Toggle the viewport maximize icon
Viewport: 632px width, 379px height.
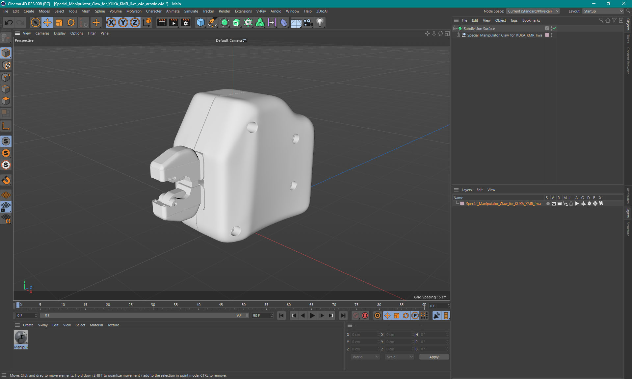pyautogui.click(x=447, y=33)
